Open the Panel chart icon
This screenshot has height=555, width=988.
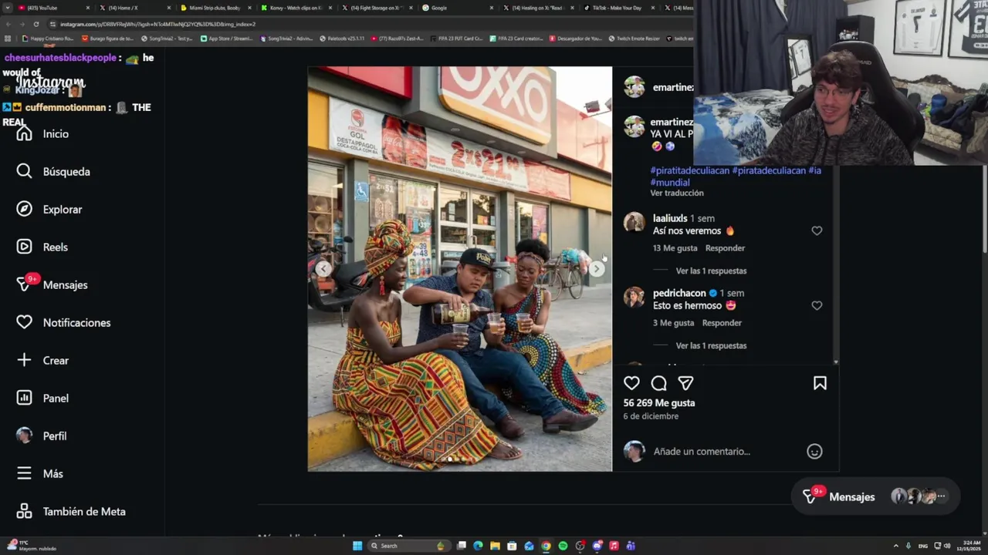point(24,399)
